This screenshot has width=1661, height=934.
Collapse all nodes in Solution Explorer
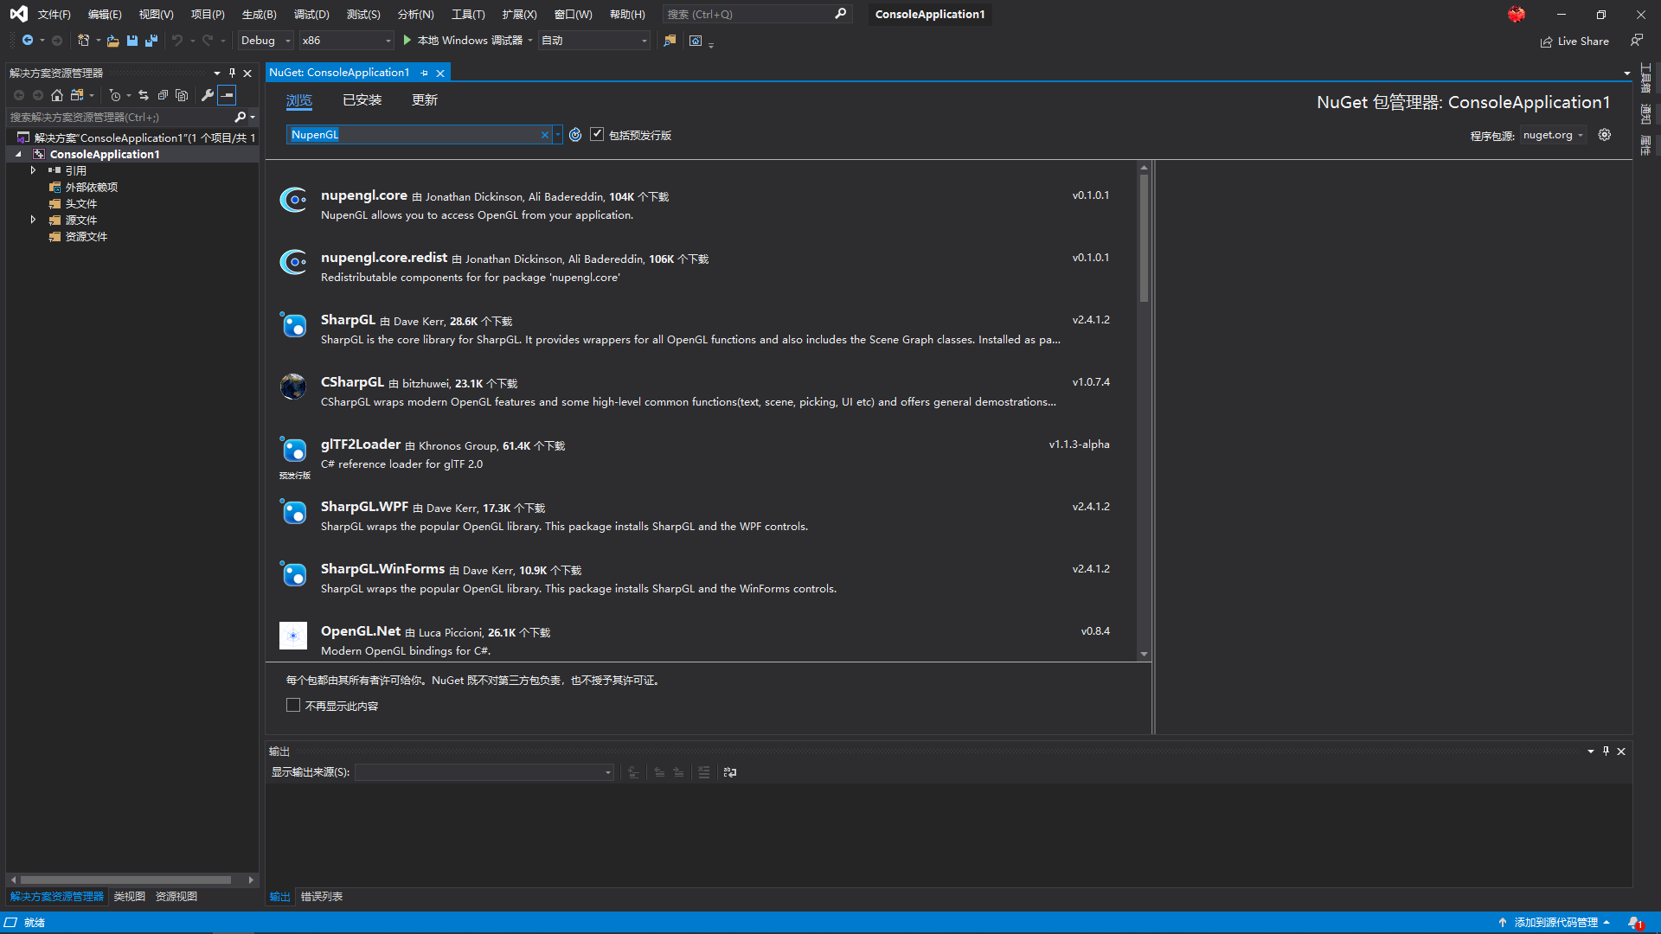[x=164, y=95]
